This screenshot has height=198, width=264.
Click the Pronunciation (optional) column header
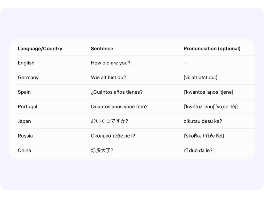[x=212, y=48]
